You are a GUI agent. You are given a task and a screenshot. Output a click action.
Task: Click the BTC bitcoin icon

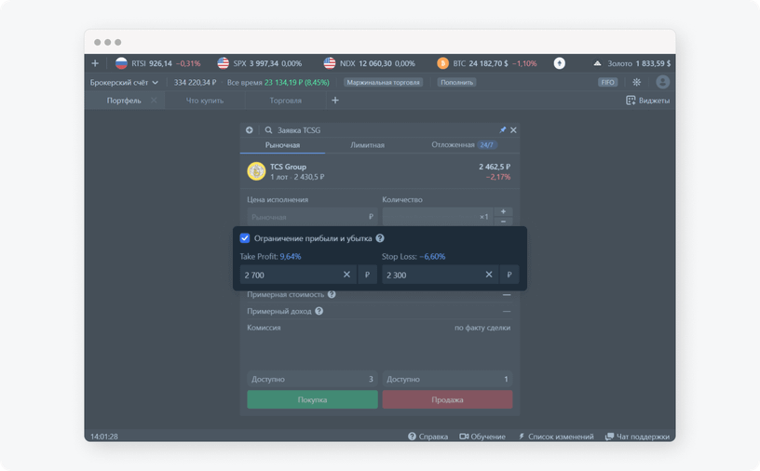pos(442,63)
